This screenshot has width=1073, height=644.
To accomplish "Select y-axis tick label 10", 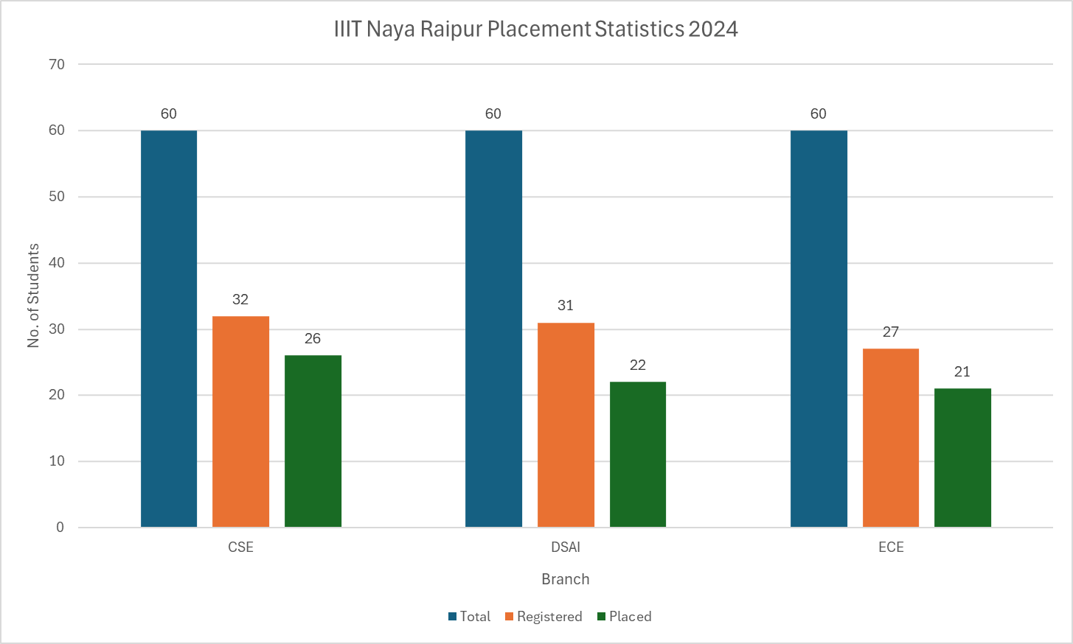I will point(57,461).
